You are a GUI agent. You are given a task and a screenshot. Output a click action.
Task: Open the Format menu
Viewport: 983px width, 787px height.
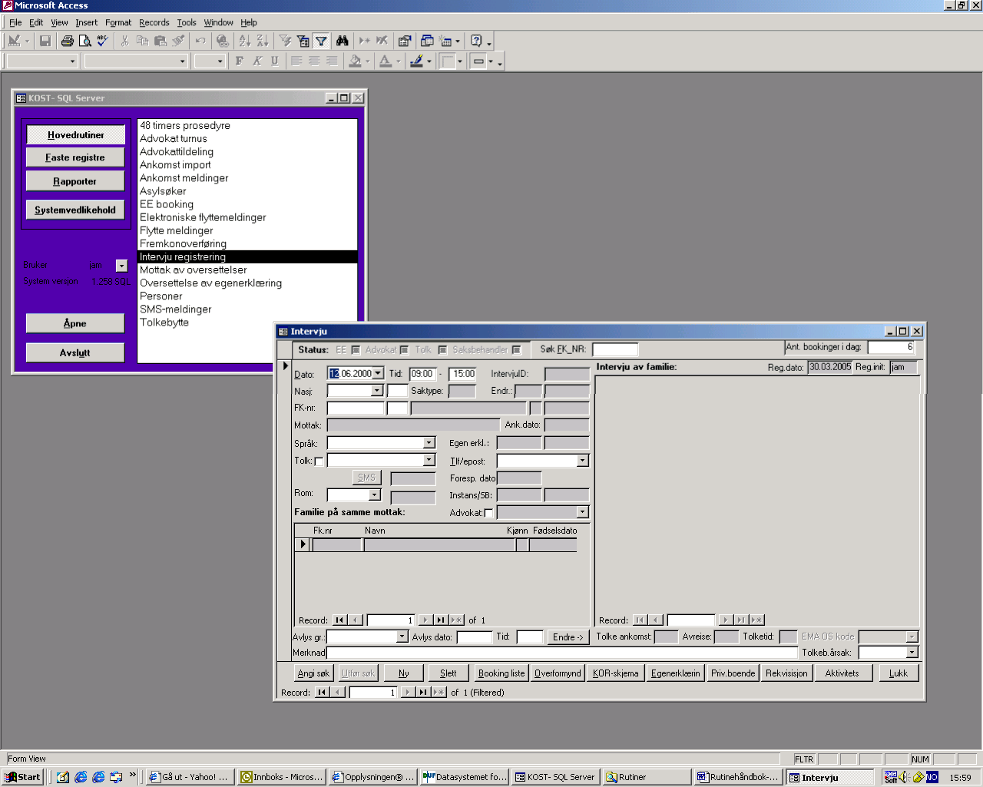tap(118, 22)
